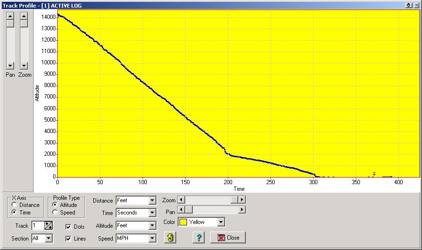
Task: Select the Speed profile type
Action: click(x=55, y=213)
